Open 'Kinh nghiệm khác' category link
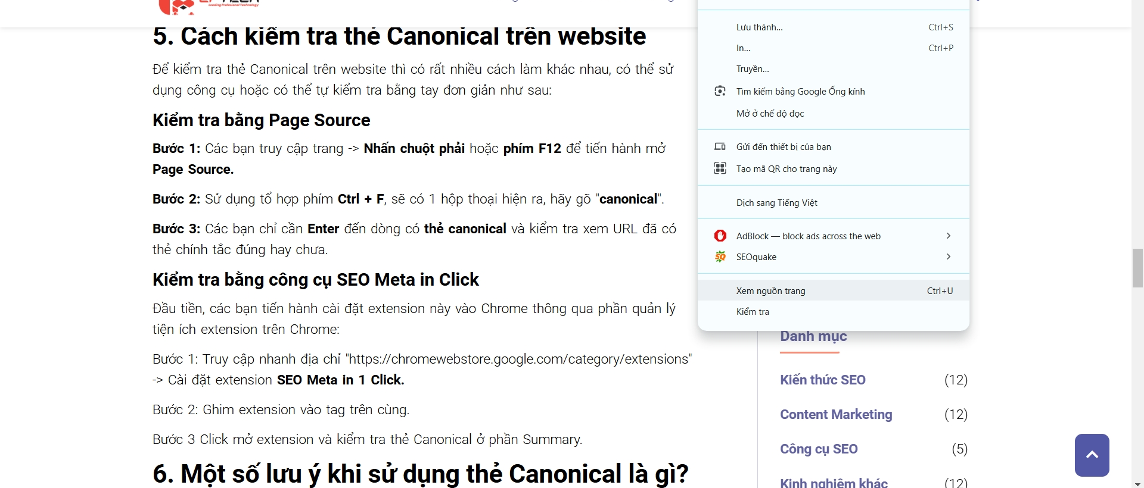The width and height of the screenshot is (1144, 488). (x=834, y=483)
